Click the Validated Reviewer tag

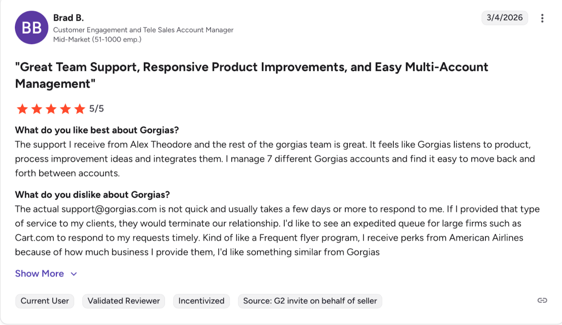coord(124,301)
